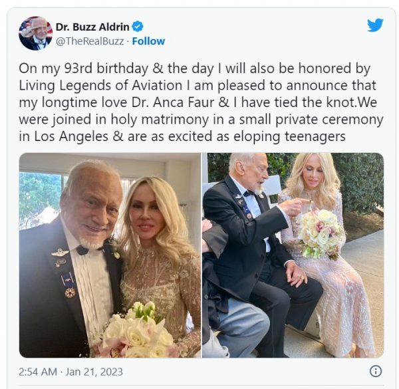Click the @TheRealBuzz handle
The width and height of the screenshot is (399, 389).
point(88,41)
